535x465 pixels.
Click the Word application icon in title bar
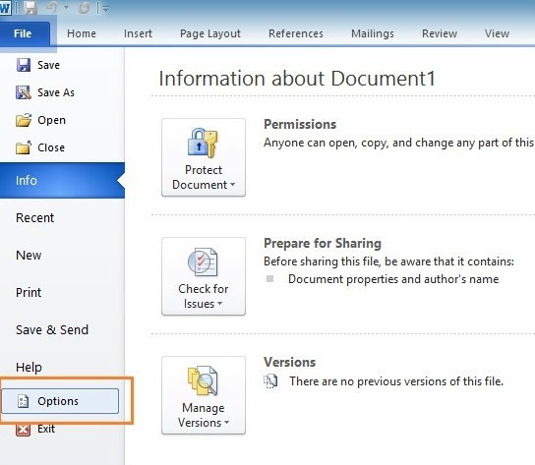(5, 8)
